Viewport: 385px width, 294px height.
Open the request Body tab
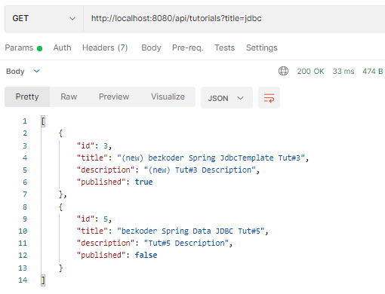point(151,47)
